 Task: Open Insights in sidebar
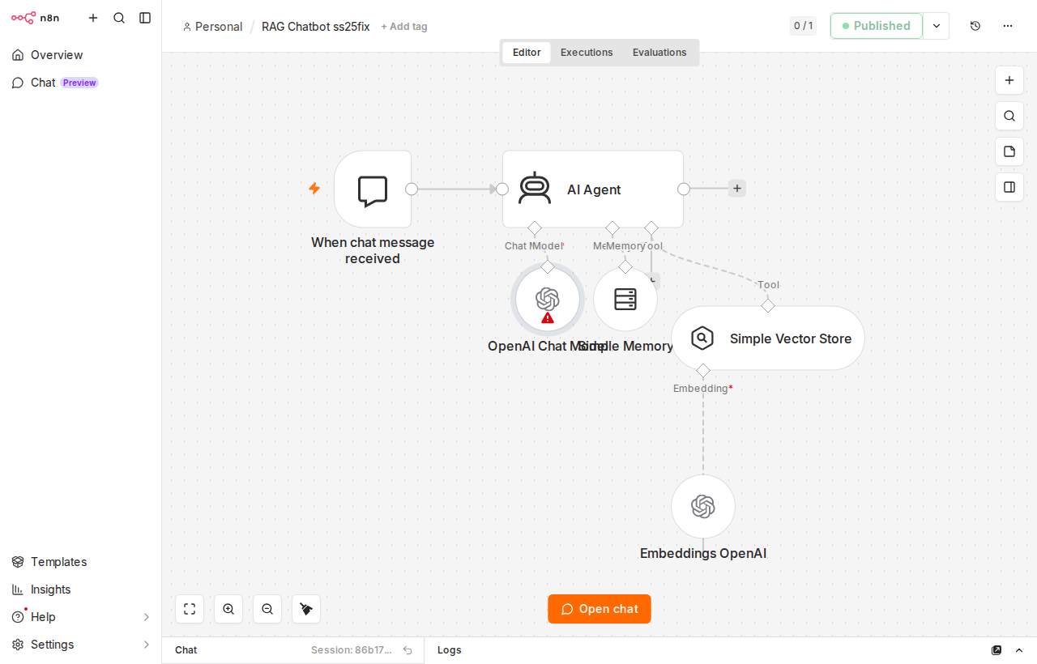pos(81,590)
